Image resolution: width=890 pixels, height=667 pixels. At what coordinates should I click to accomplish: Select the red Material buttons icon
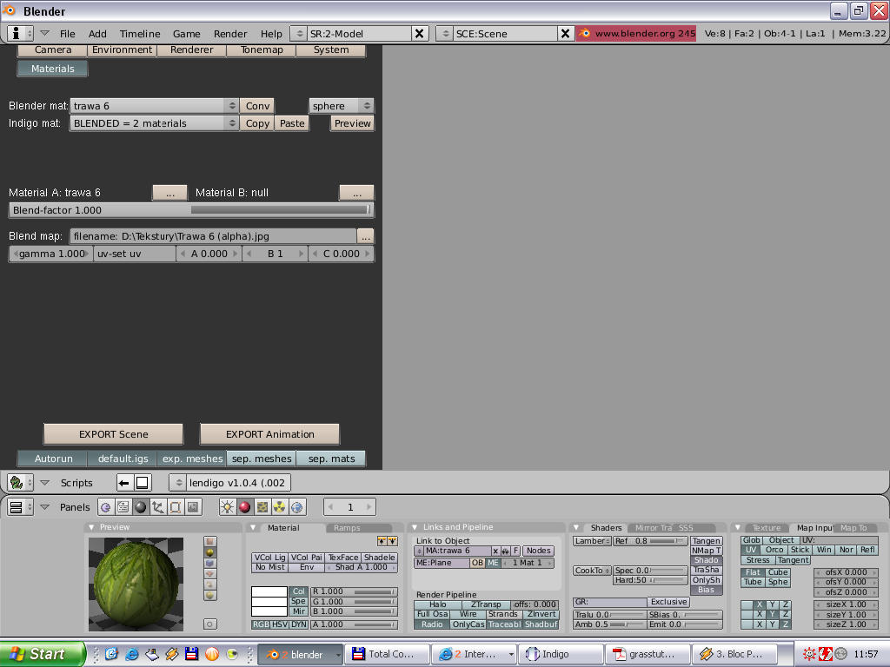click(x=244, y=507)
